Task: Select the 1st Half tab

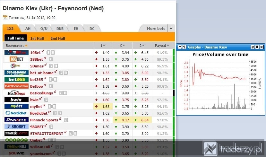Action: coord(37,39)
